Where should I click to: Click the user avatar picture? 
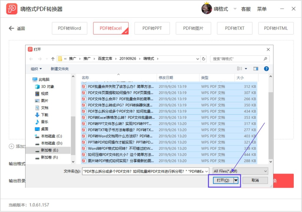[207, 9]
